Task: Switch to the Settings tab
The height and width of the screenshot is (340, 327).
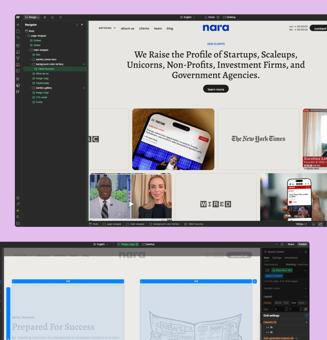Action: tap(277, 258)
